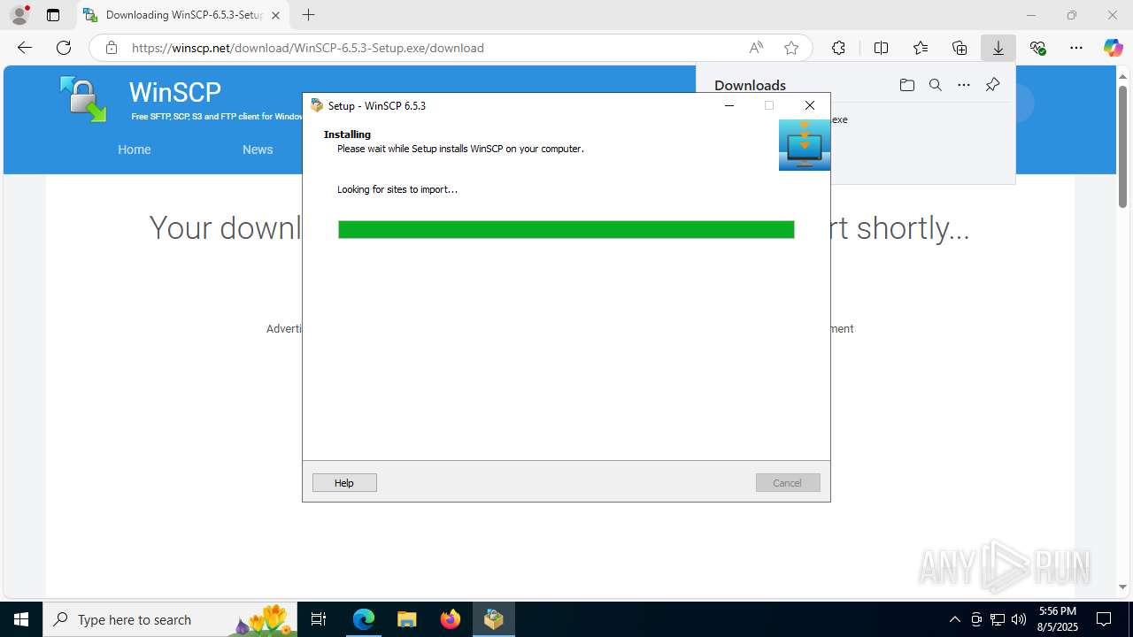Open Collections in Edge toolbar

point(960,48)
